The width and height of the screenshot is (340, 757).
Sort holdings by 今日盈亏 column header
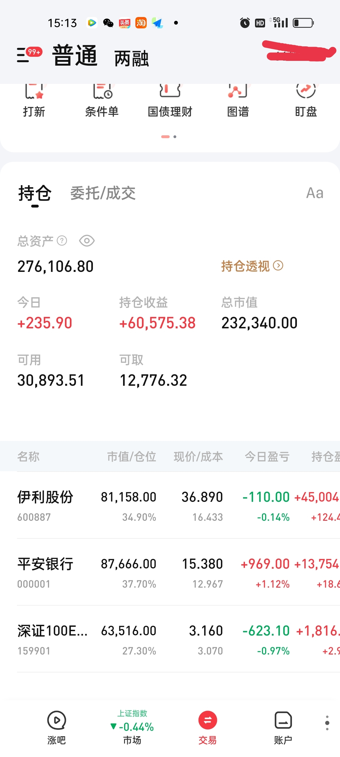point(267,456)
